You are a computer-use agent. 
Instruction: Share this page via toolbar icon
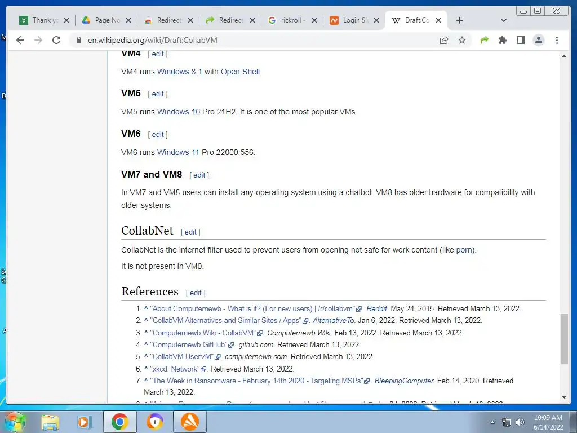point(444,40)
